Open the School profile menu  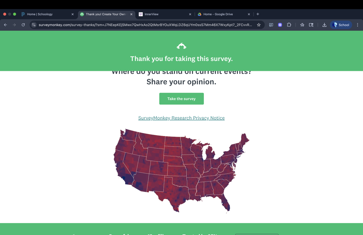coord(341,25)
